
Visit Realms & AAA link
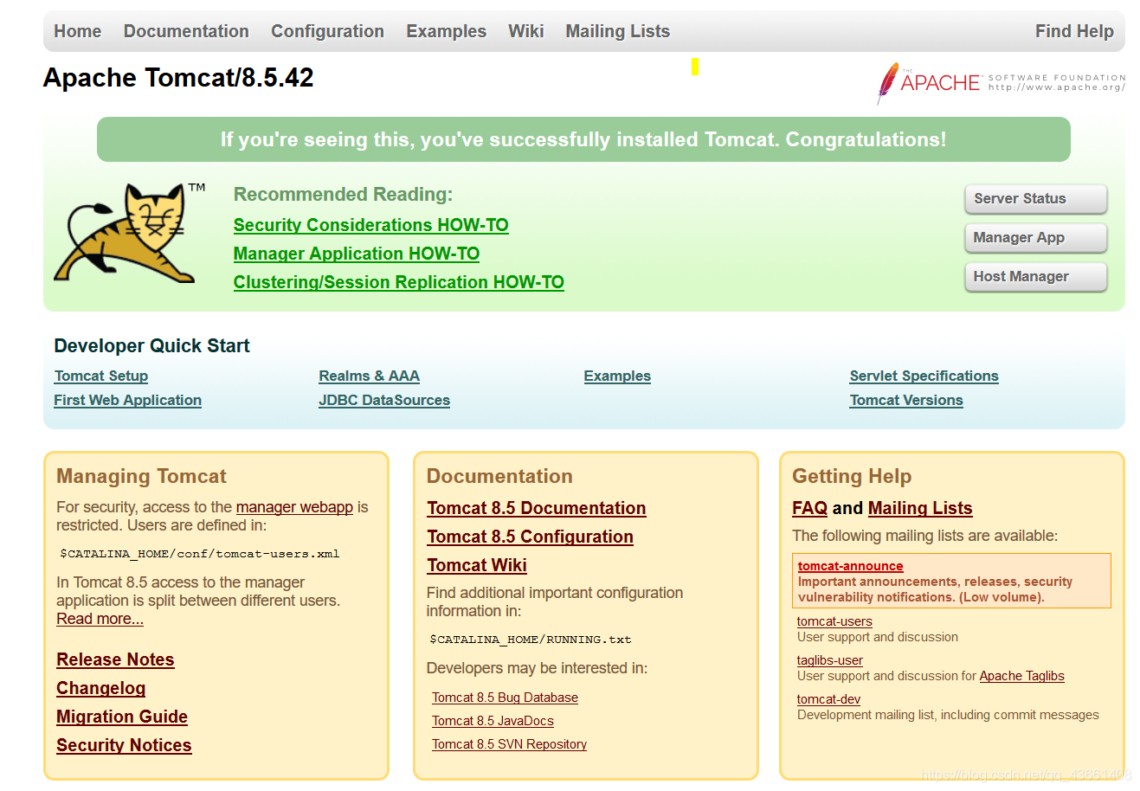370,376
